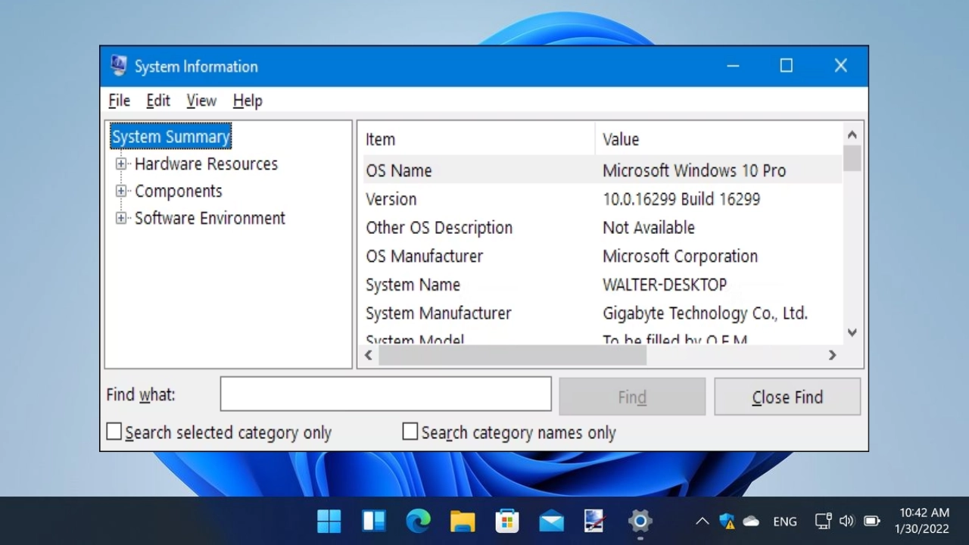Image resolution: width=969 pixels, height=545 pixels.
Task: Select the Software Environment label
Action: point(210,218)
